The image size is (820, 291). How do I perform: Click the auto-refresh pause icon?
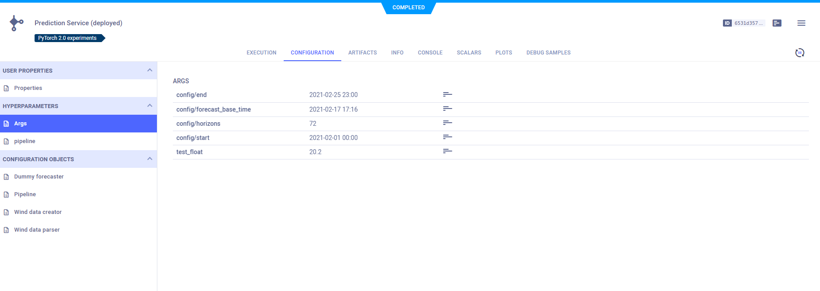click(799, 53)
